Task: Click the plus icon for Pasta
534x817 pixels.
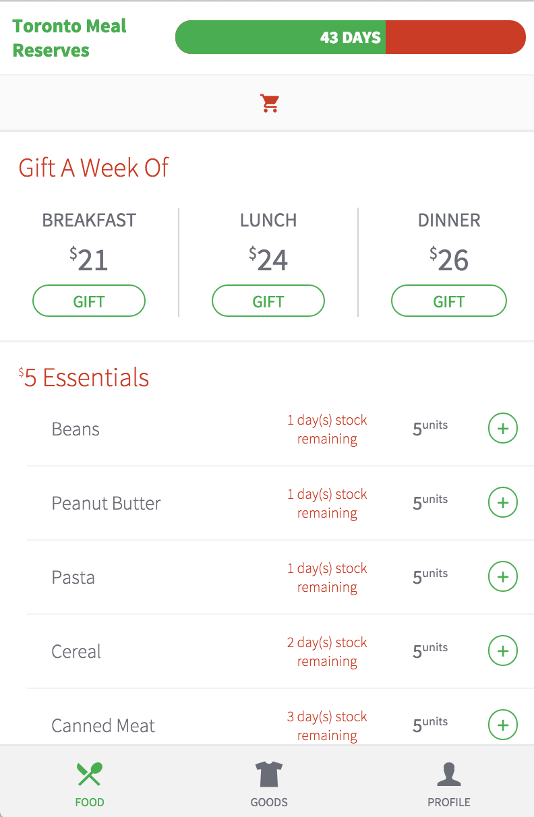Action: (x=502, y=577)
